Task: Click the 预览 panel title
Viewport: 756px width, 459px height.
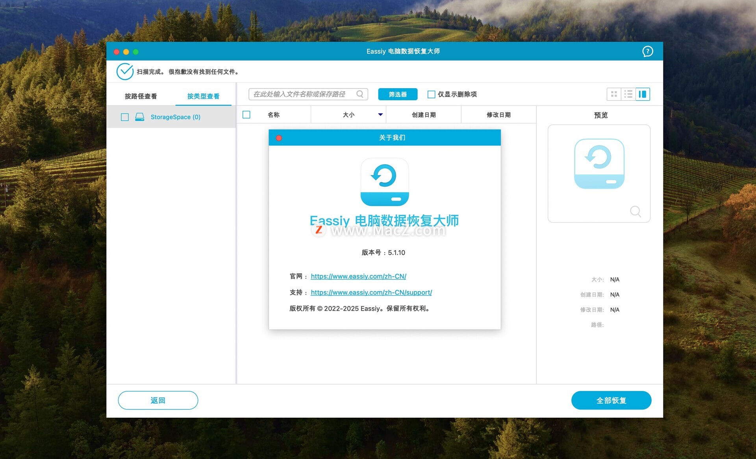Action: pyautogui.click(x=601, y=115)
